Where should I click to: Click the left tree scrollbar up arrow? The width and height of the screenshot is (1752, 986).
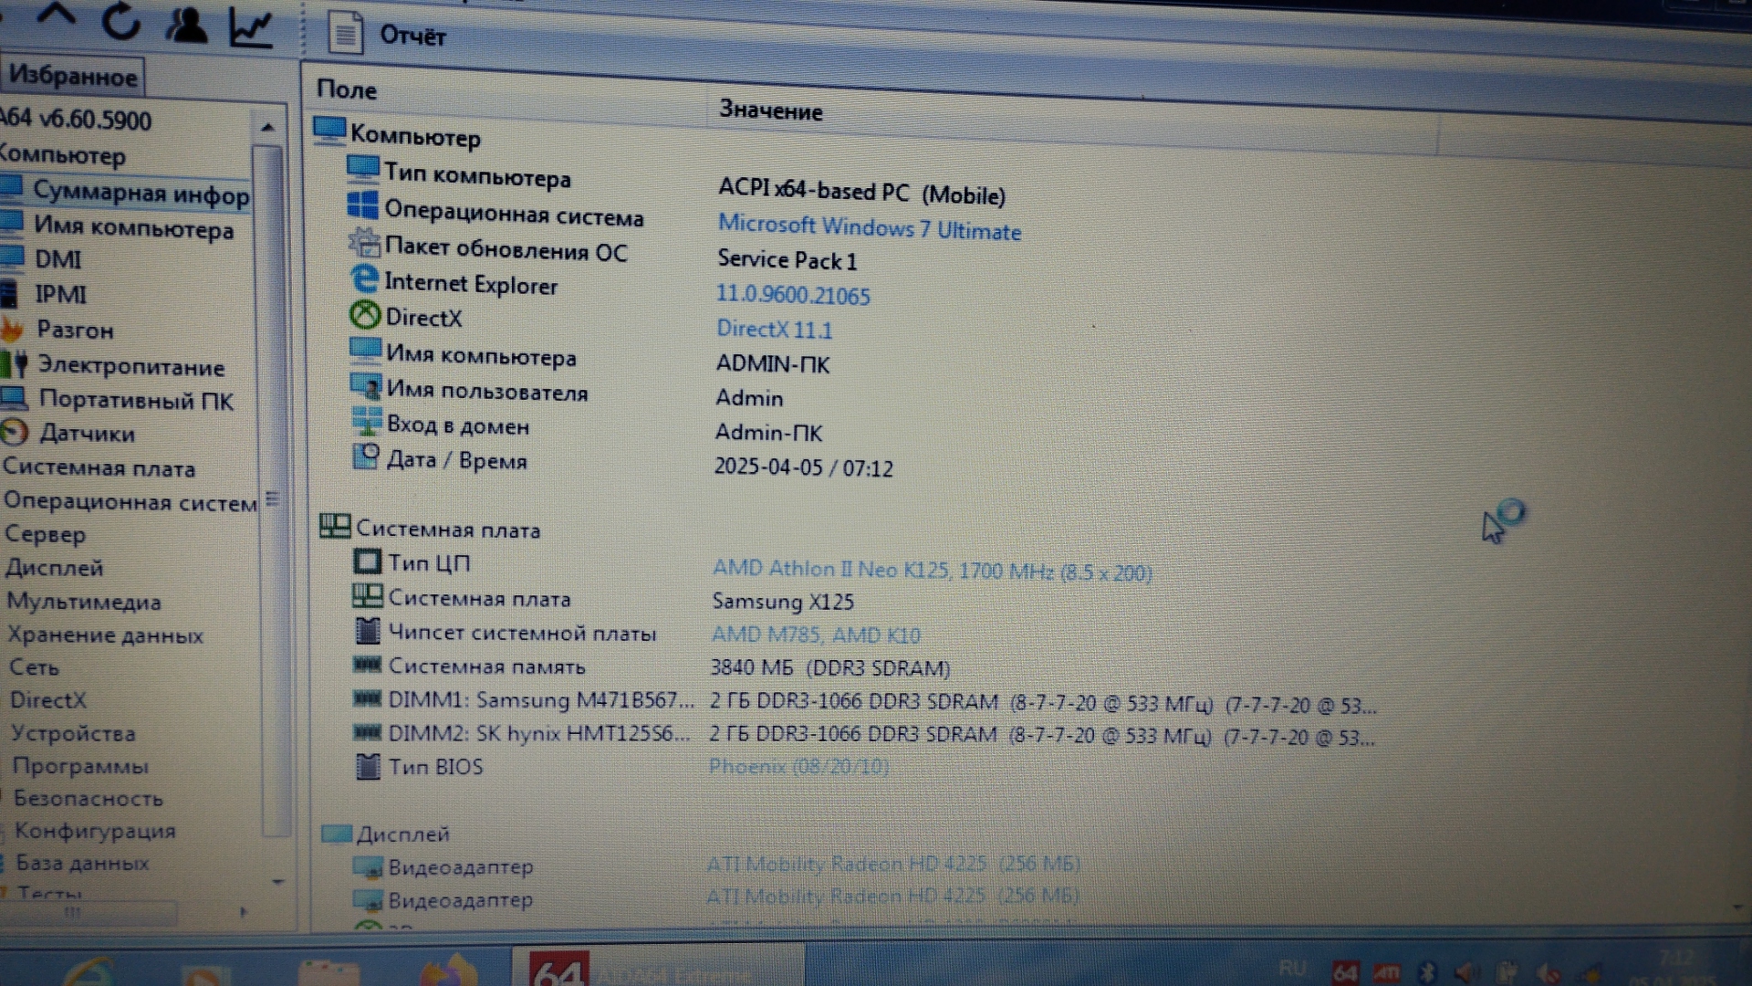(267, 127)
